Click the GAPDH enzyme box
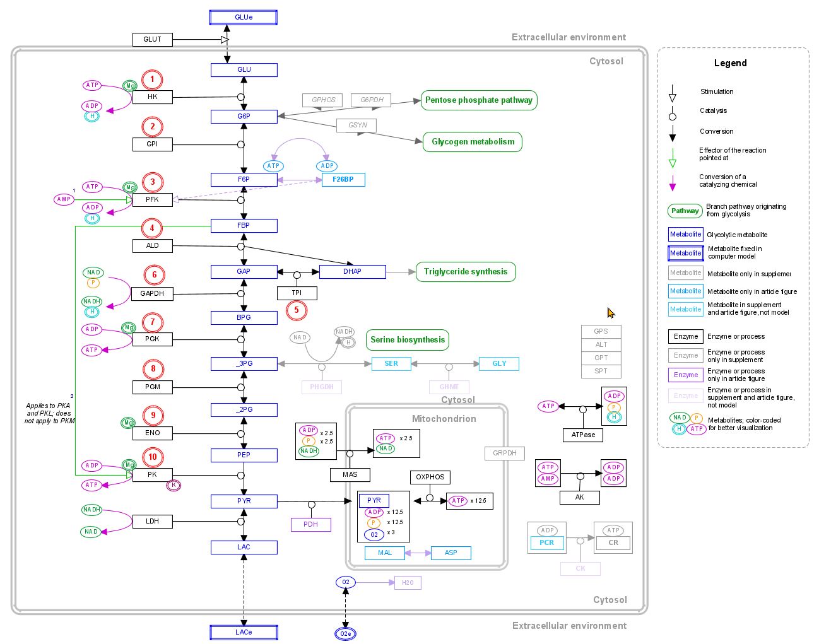This screenshot has height=644, width=819. click(152, 293)
